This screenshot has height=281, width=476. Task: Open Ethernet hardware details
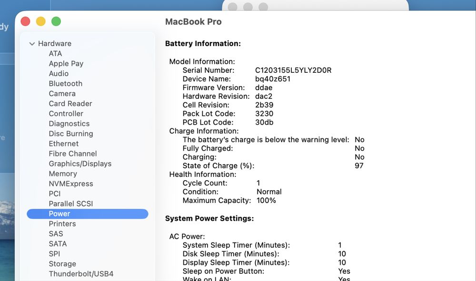64,144
